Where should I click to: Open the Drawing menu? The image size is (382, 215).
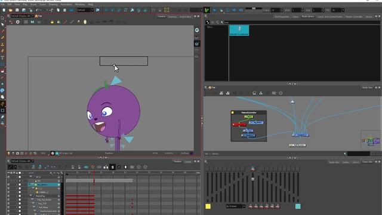53,4
